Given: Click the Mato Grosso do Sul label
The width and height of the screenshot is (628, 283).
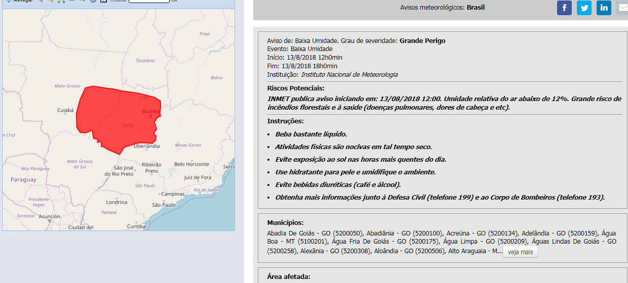Looking at the screenshot, I should pyautogui.click(x=80, y=164).
